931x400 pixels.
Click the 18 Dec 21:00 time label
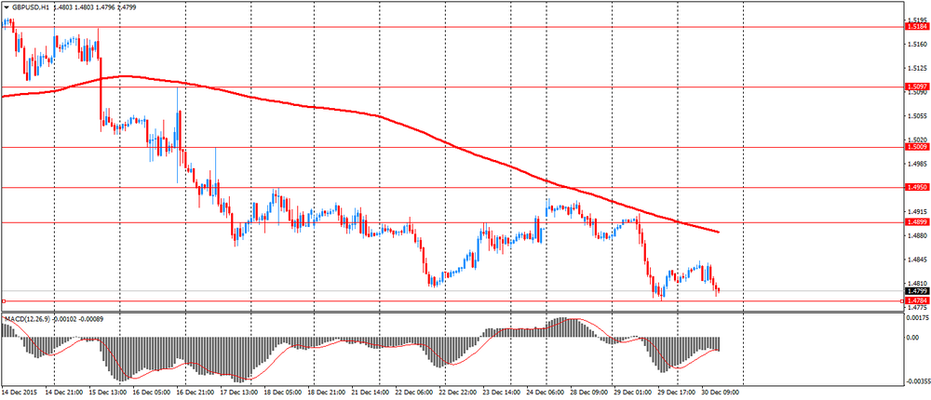click(x=329, y=393)
